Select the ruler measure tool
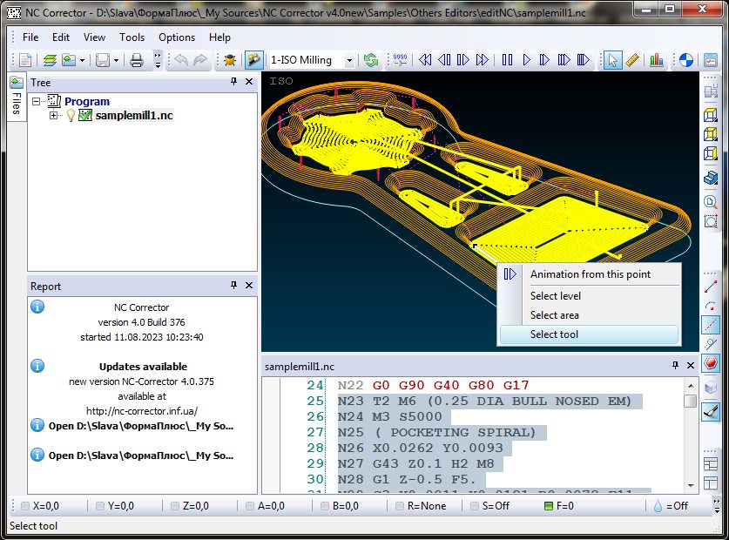Viewport: 729px width, 540px height. (633, 60)
